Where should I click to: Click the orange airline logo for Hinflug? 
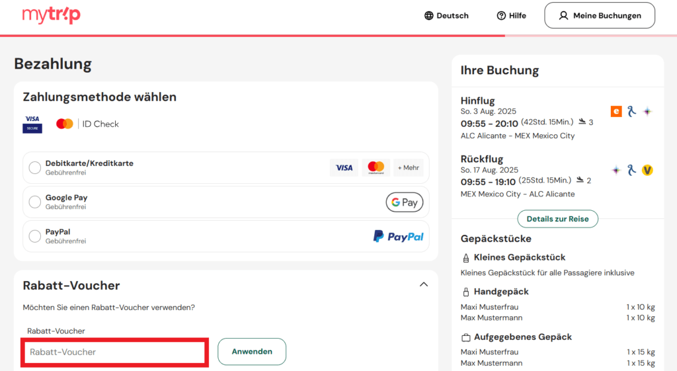click(616, 111)
